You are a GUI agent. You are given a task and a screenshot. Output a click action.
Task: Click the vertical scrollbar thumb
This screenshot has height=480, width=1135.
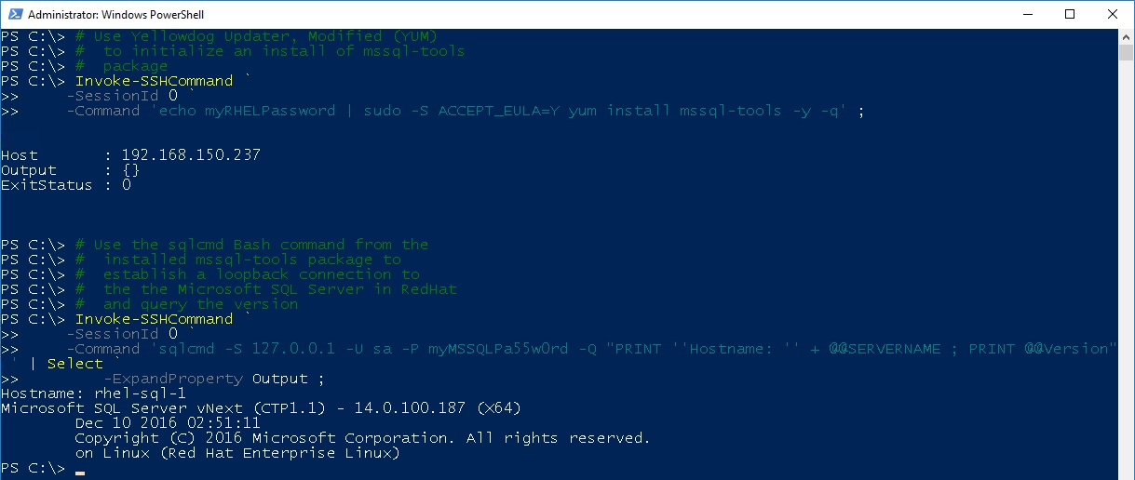(1126, 52)
